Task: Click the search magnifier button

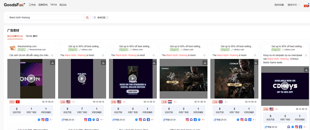Action: pos(87,17)
